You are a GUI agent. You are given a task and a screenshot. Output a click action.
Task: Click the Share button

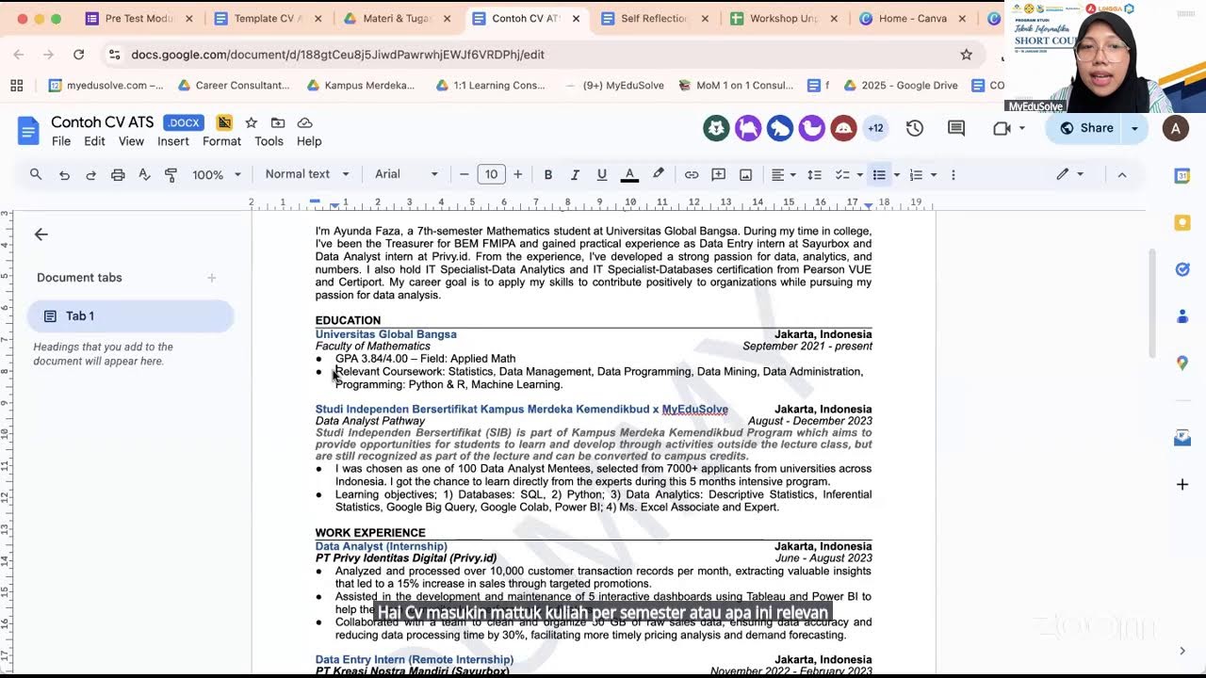[1086, 128]
